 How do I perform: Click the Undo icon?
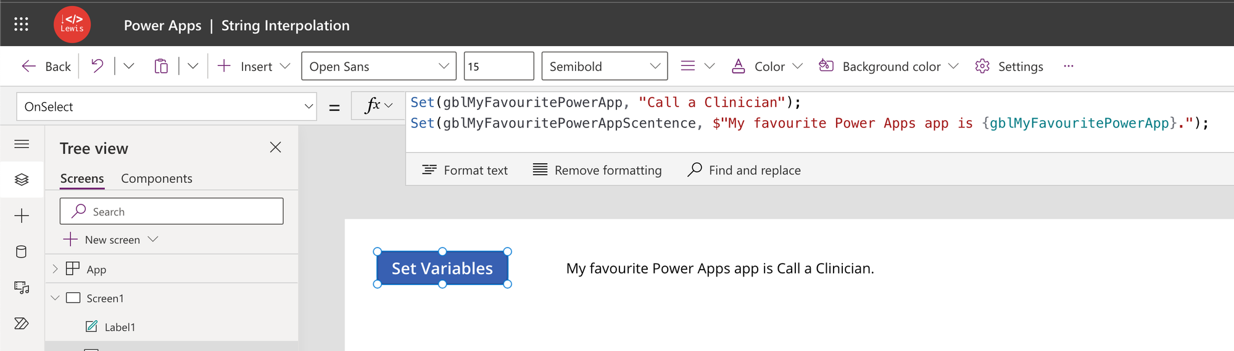[97, 66]
